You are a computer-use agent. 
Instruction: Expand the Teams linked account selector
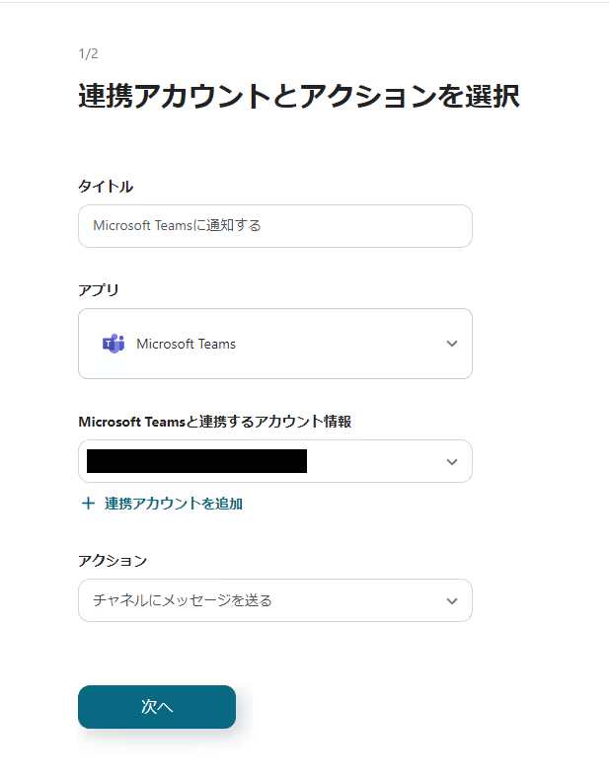click(x=275, y=461)
